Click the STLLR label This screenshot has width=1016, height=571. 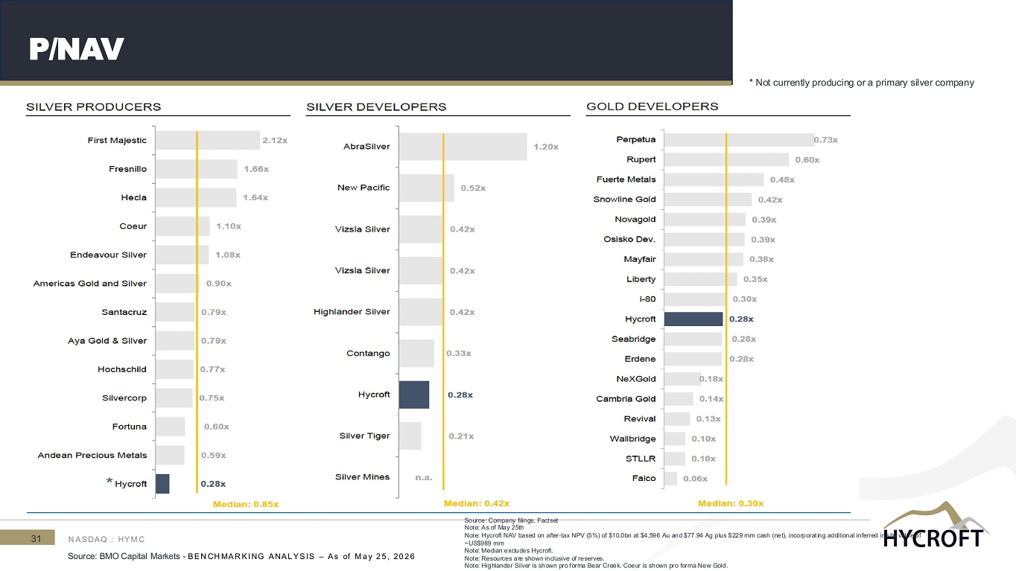point(641,459)
